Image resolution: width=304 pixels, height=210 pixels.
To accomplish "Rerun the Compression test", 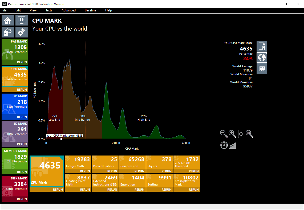I will tap(132, 171).
